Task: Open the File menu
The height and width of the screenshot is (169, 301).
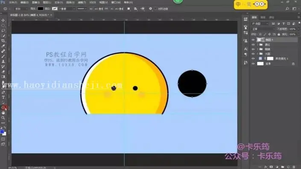Action: (x=13, y=3)
